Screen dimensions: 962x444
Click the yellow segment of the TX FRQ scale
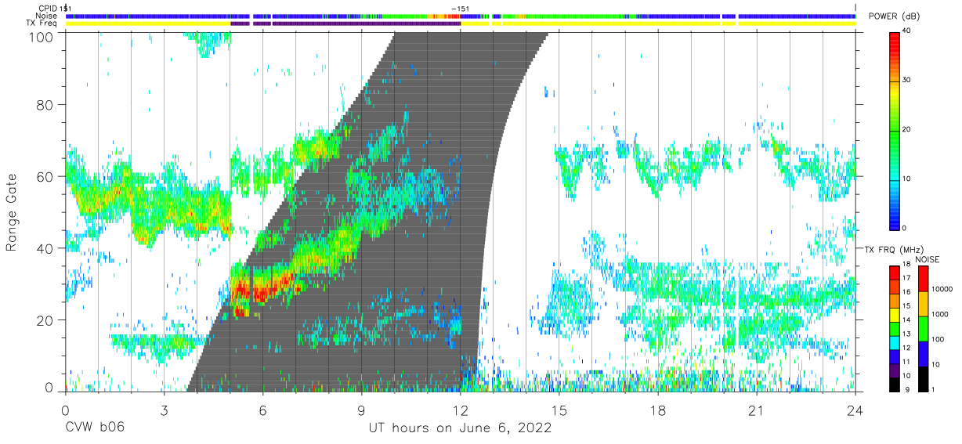tap(894, 315)
